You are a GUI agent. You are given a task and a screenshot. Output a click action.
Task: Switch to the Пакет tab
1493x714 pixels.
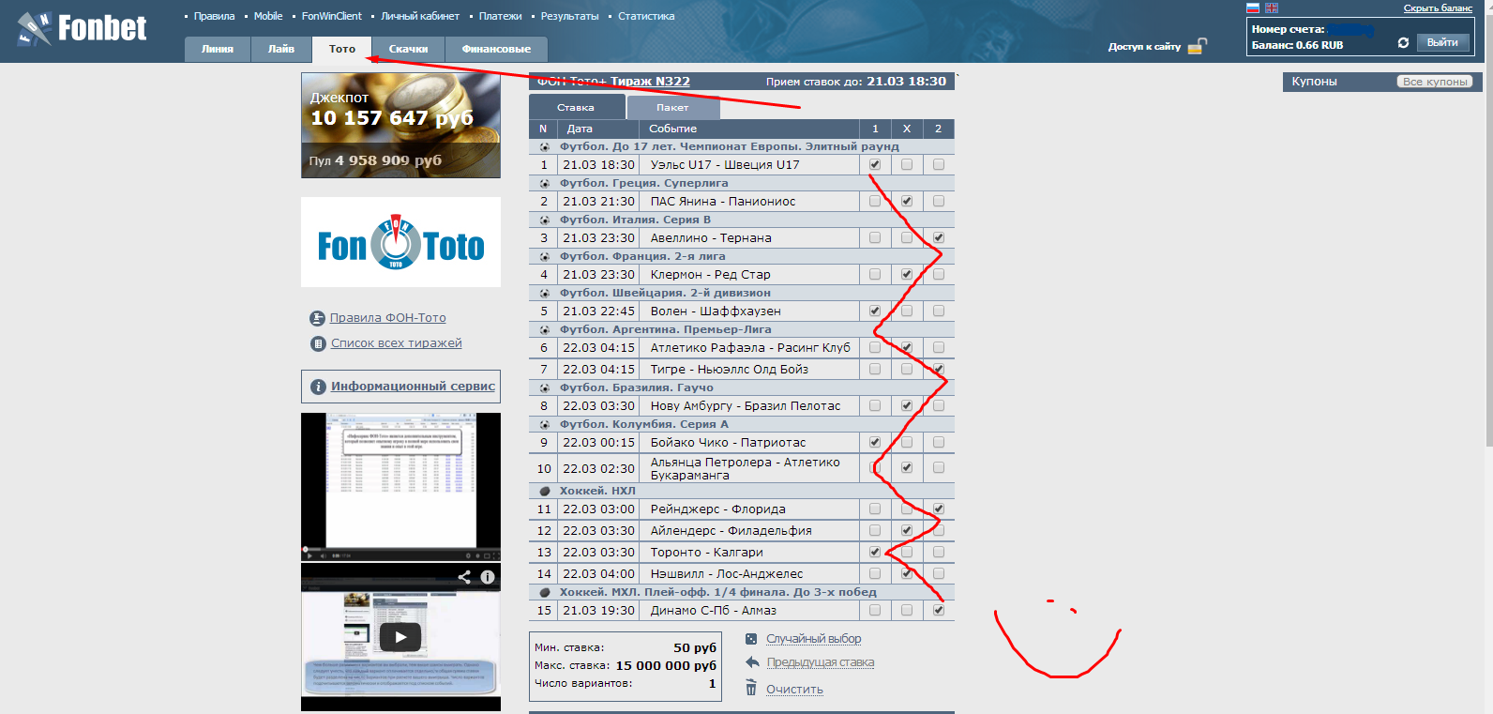[x=672, y=107]
